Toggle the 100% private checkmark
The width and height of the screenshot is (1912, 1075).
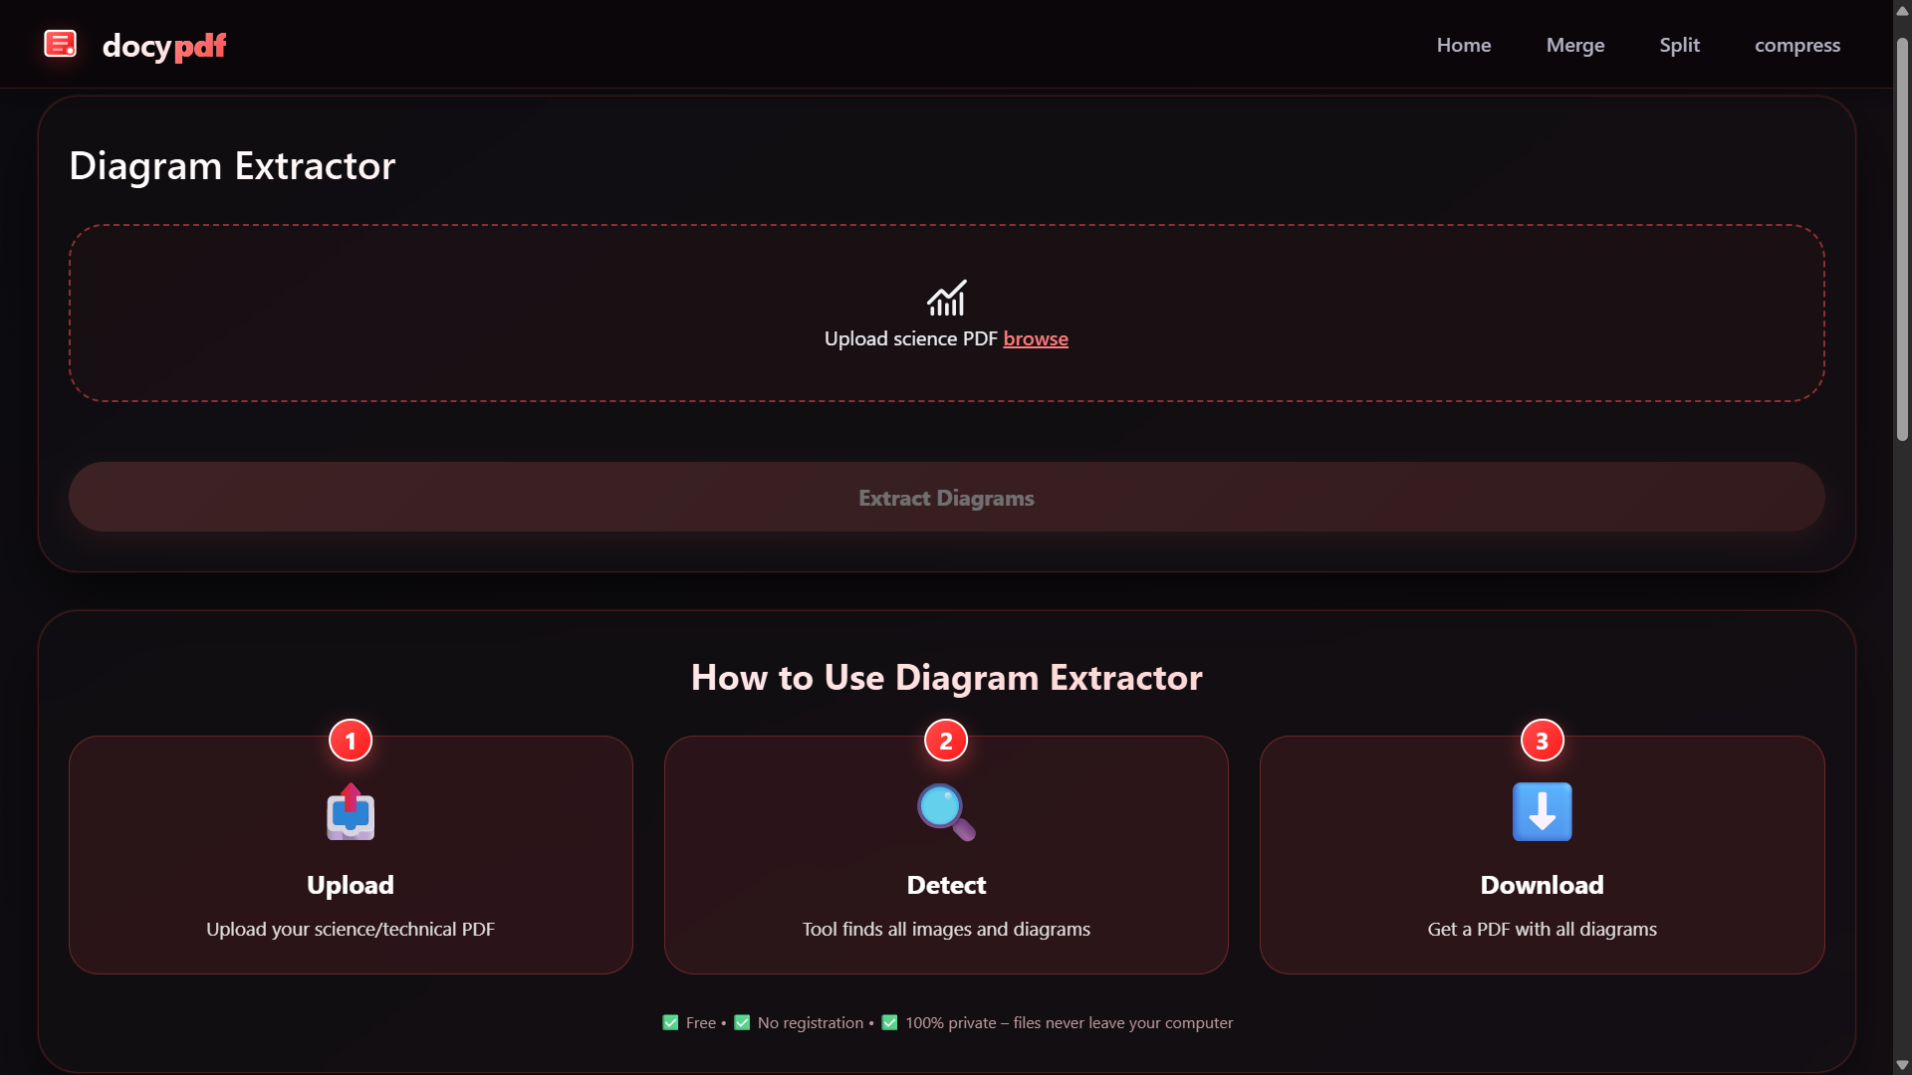889,1022
